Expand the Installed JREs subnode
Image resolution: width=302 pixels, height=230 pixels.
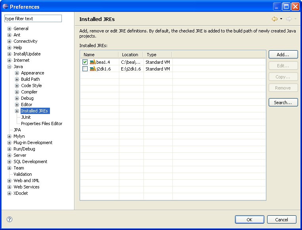point(17,111)
